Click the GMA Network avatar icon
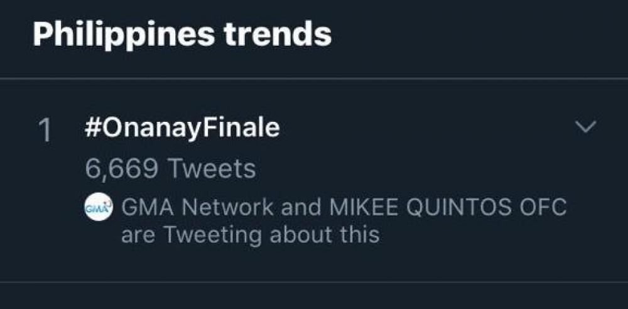The width and height of the screenshot is (628, 309). (x=97, y=207)
